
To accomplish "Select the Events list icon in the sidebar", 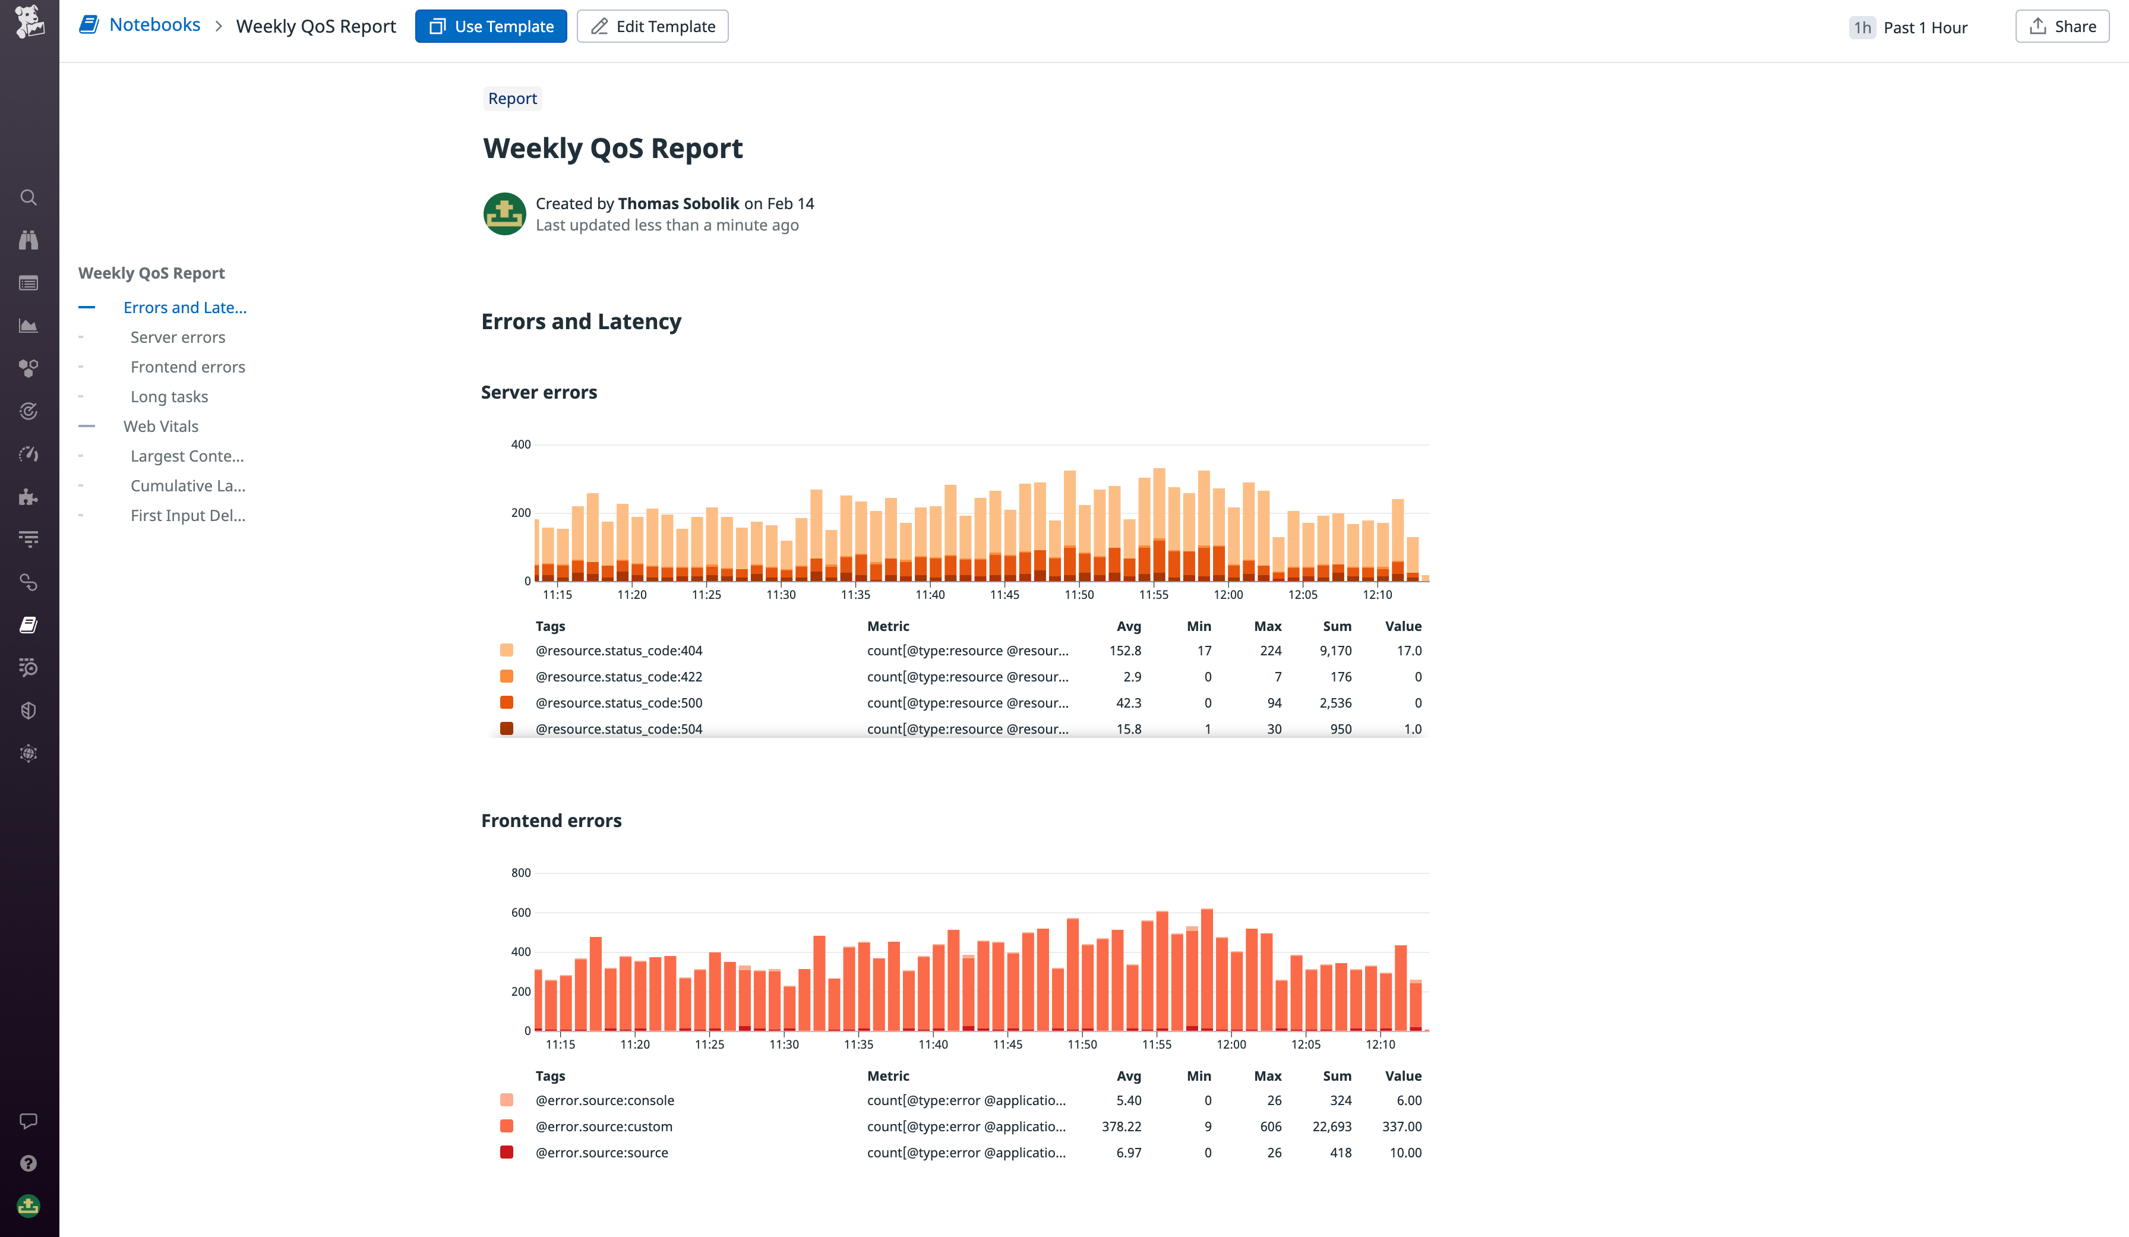I will click(x=29, y=282).
